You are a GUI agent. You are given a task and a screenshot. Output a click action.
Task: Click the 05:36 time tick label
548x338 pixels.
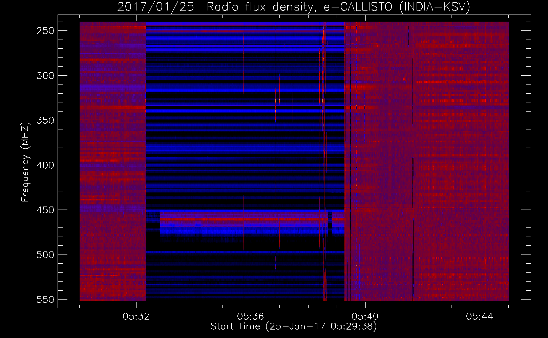[251, 317]
